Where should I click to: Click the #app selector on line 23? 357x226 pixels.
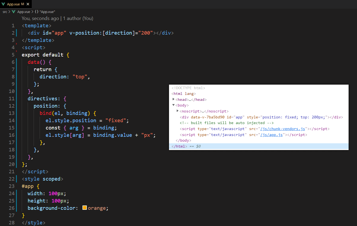28,186
